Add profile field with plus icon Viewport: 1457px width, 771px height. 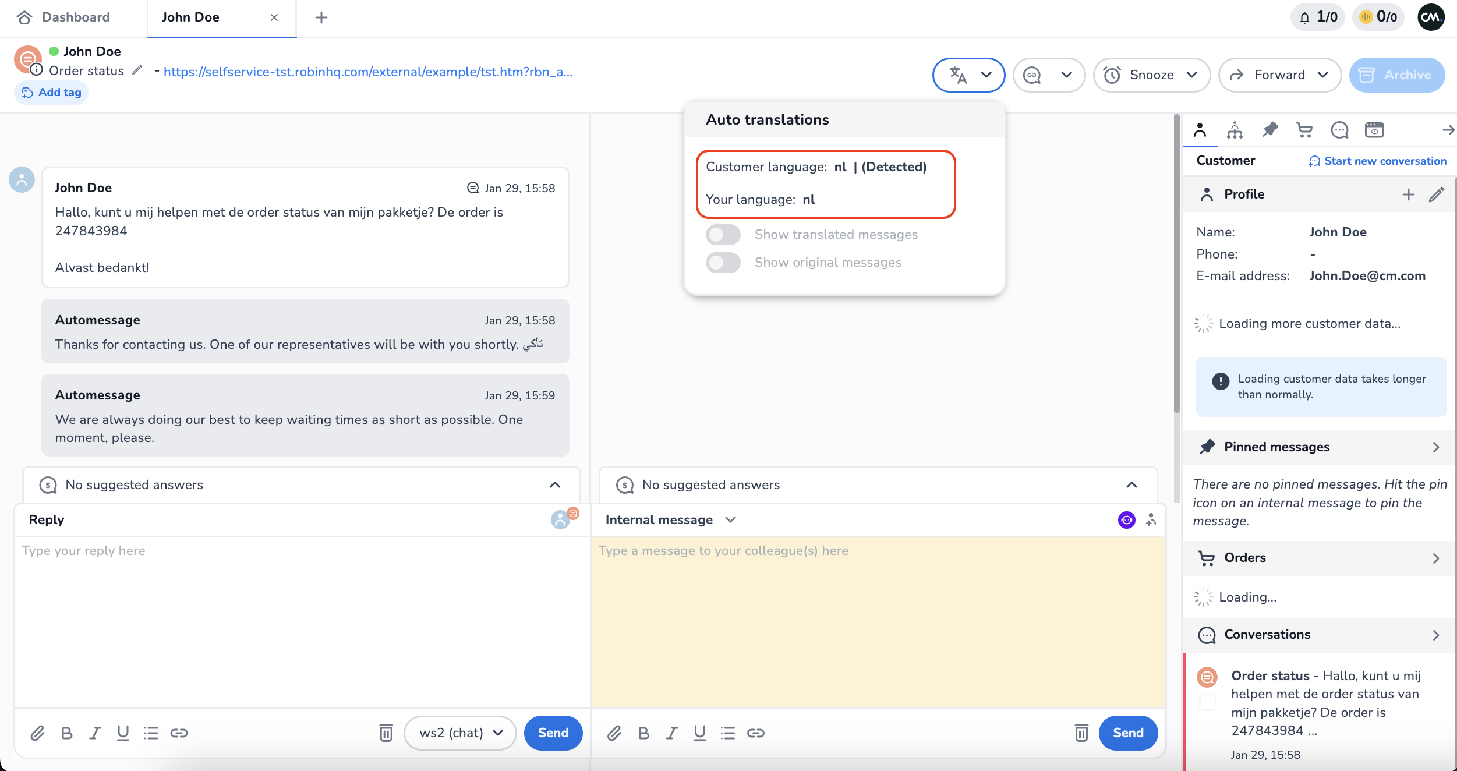pyautogui.click(x=1408, y=194)
